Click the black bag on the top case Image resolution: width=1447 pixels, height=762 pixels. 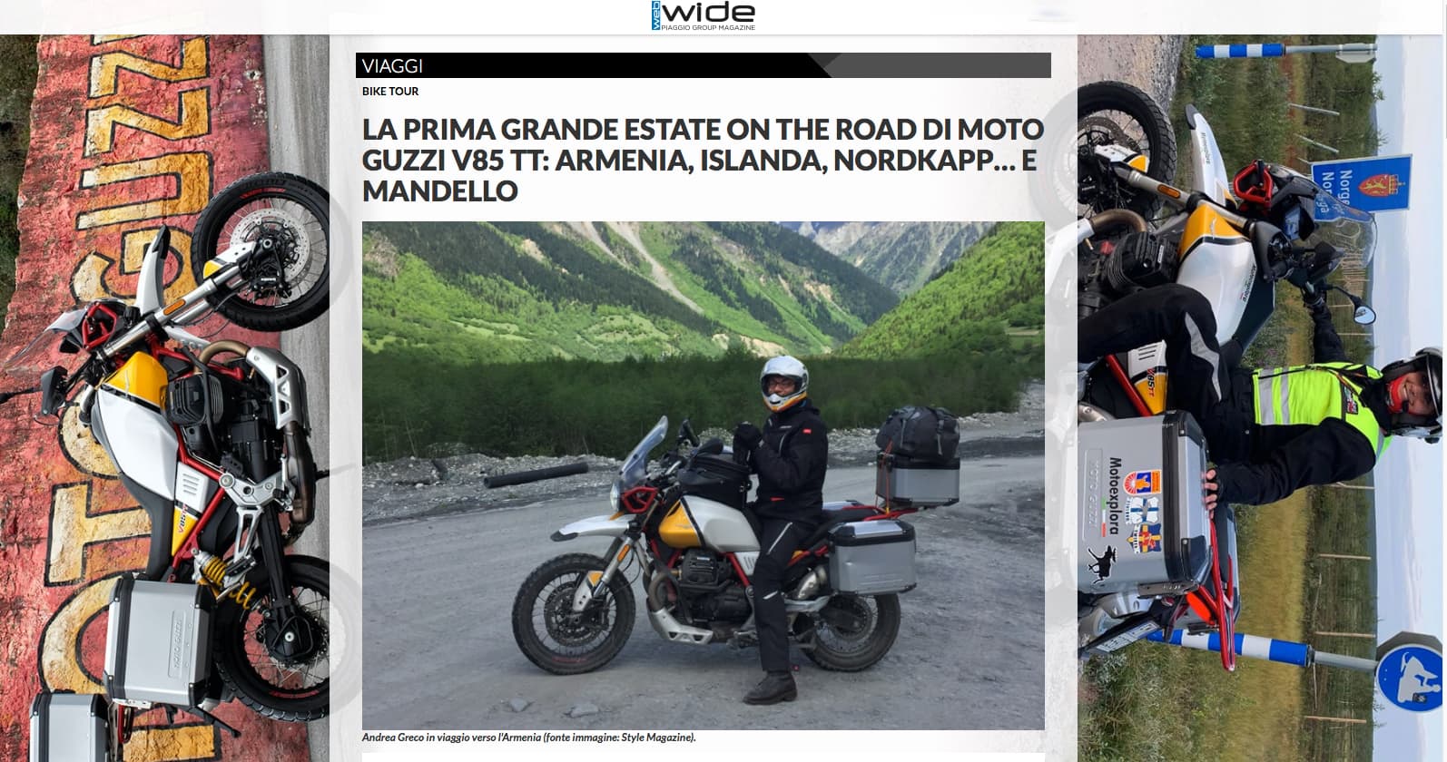point(919,434)
